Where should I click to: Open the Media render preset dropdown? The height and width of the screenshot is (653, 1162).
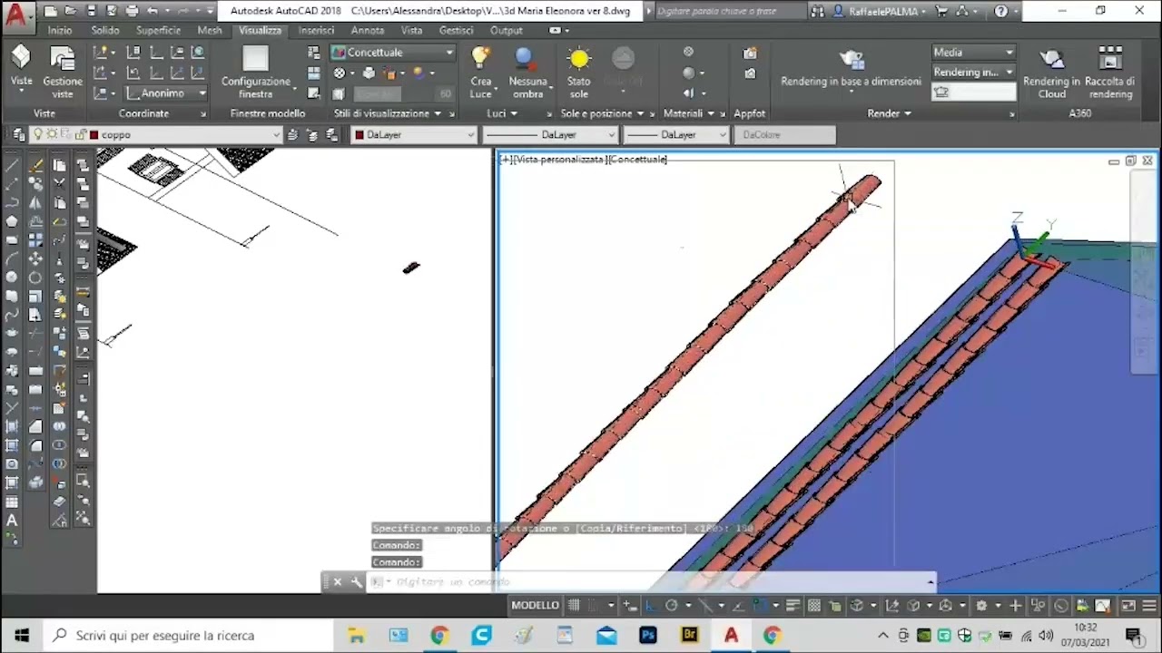pyautogui.click(x=973, y=53)
